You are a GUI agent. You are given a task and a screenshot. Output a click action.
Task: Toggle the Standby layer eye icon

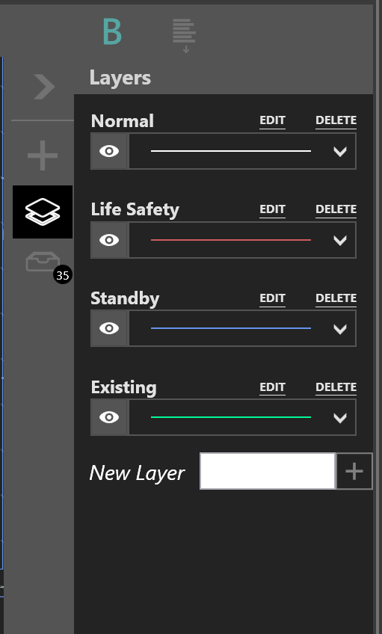coord(109,328)
